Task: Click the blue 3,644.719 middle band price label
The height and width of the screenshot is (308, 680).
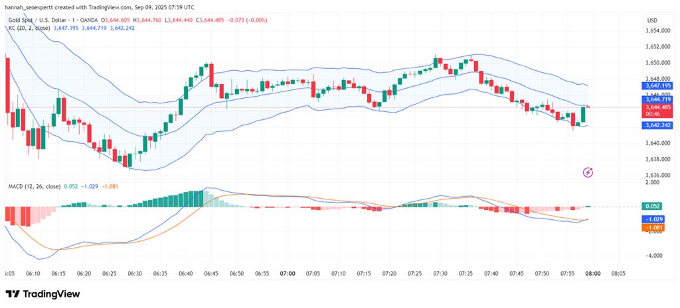Action: pyautogui.click(x=656, y=99)
